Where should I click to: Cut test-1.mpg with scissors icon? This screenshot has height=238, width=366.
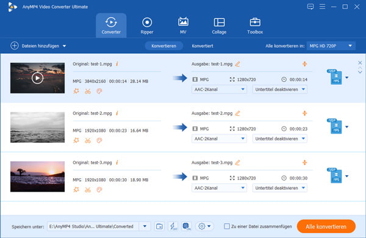(88, 91)
